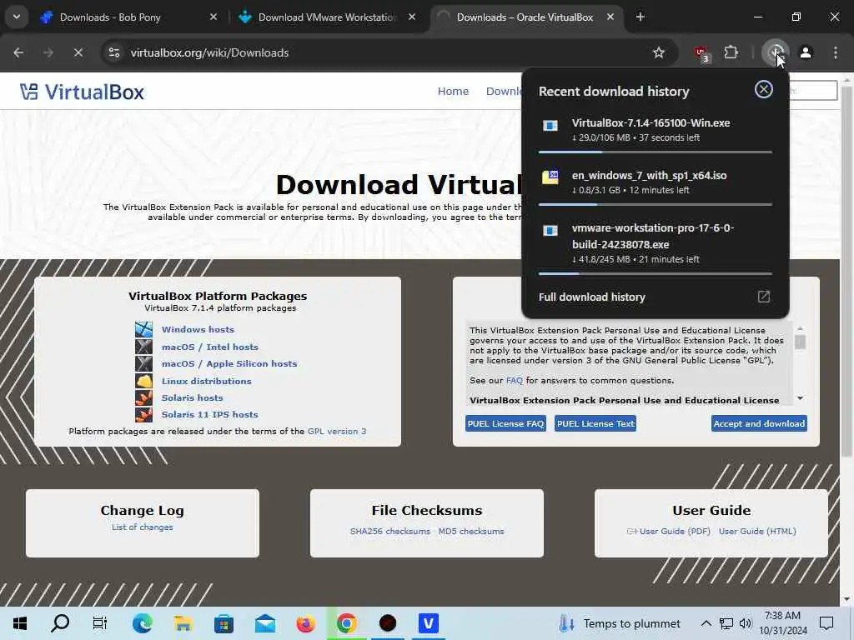Launch Microsoft Edge from taskbar
Screen dimensions: 854x640
[142, 623]
